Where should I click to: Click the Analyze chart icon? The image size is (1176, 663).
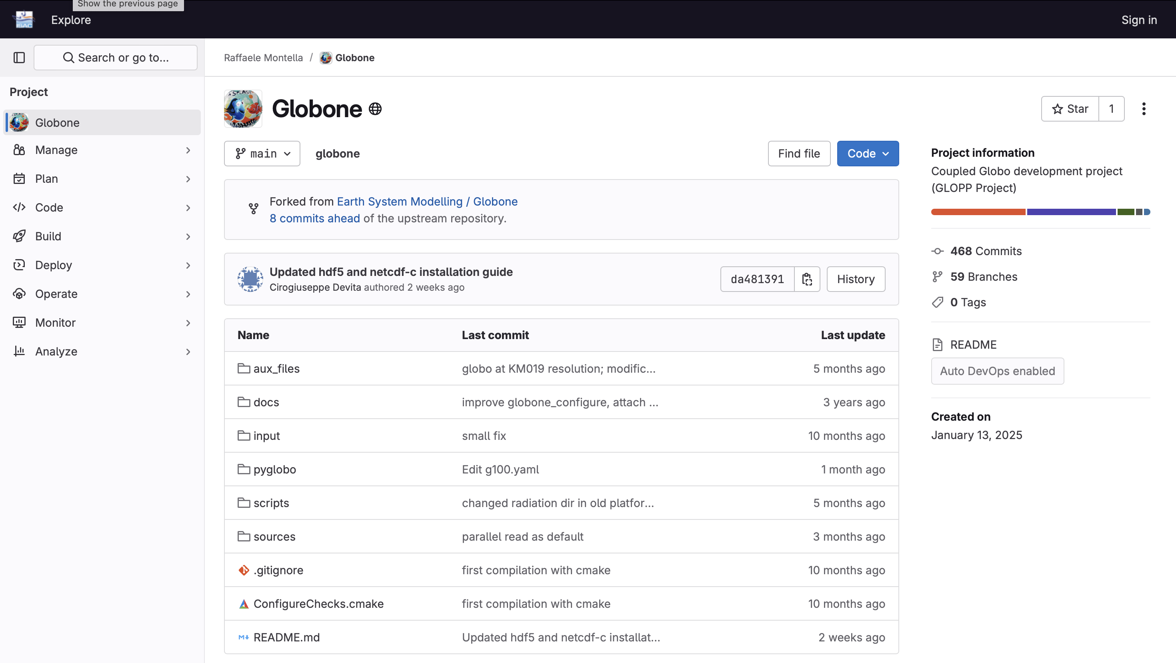(19, 351)
